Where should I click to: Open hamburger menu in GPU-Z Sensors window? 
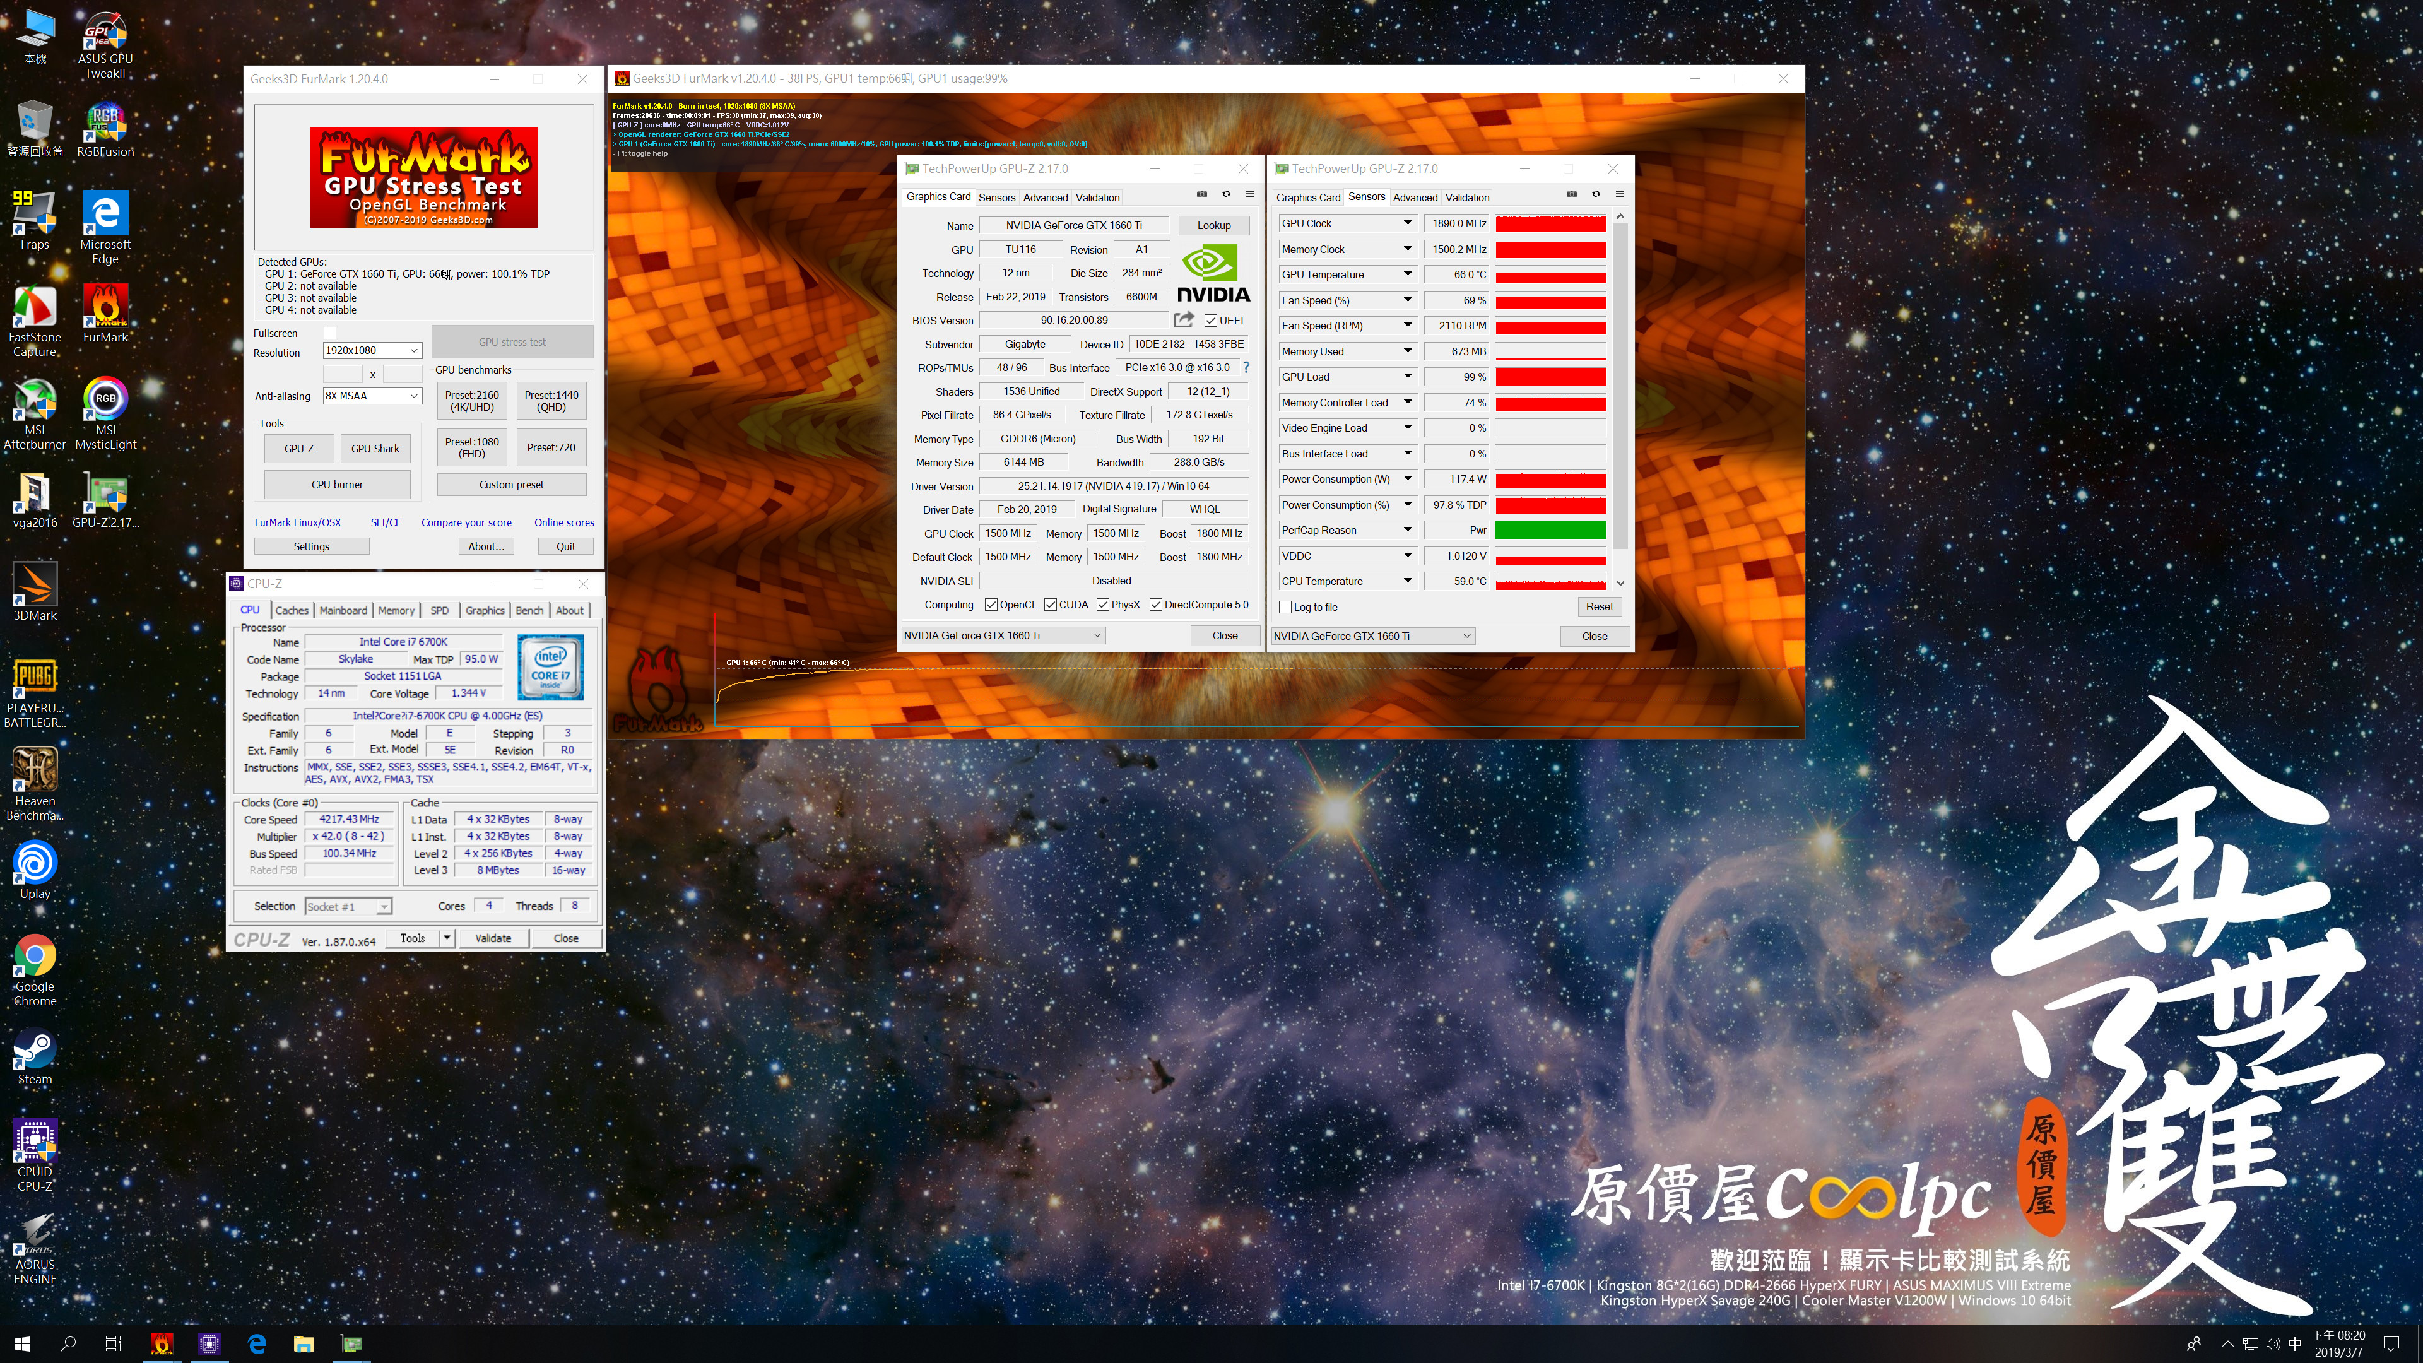[x=1620, y=194]
